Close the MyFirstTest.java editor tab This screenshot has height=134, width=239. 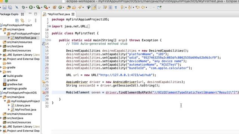[73, 14]
